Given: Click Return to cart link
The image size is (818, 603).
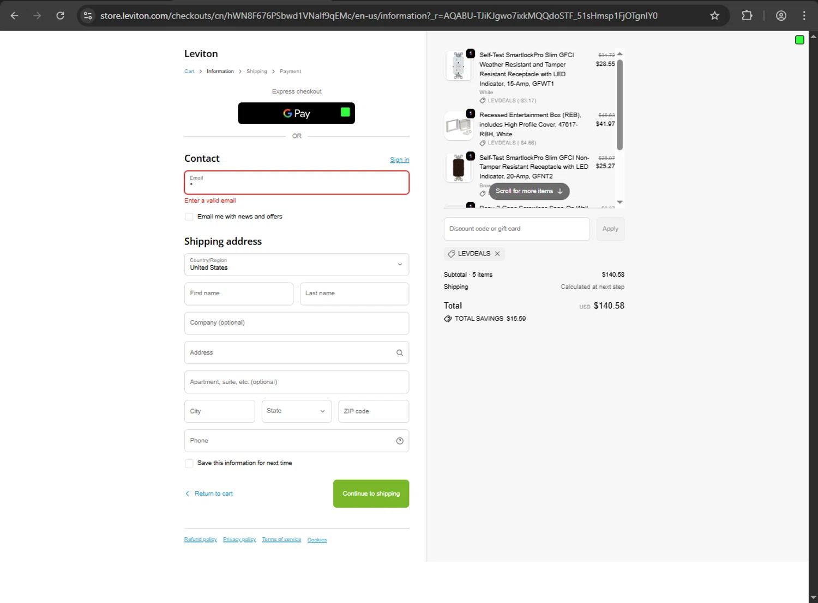Looking at the screenshot, I should point(209,494).
